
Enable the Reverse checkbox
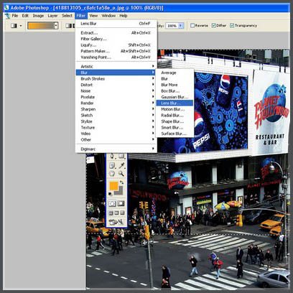tap(192, 25)
